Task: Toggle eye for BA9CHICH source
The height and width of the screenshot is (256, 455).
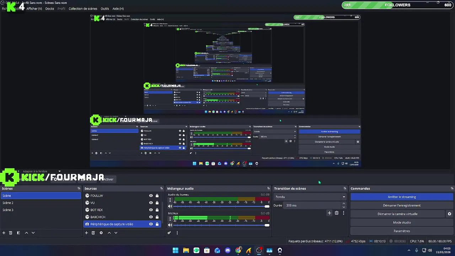Action: [151, 217]
